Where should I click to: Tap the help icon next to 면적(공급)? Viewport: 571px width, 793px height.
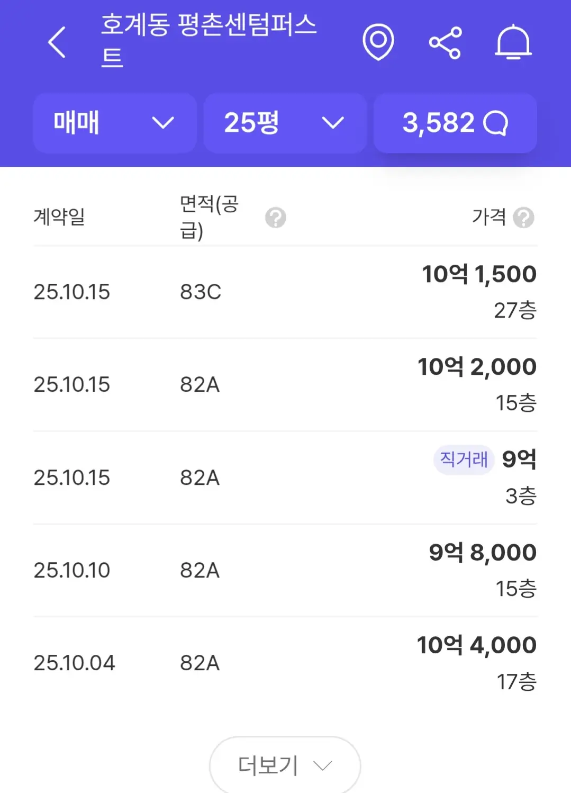pos(276,218)
